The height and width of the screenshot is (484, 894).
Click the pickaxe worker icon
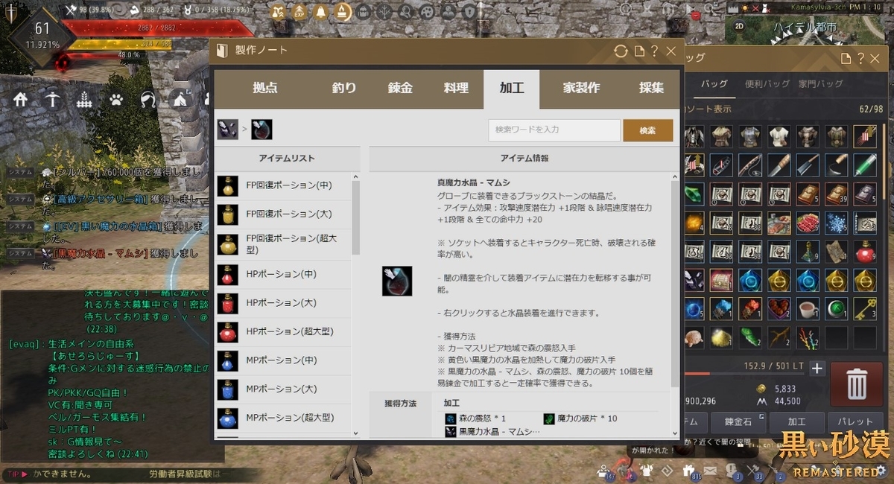pos(52,99)
